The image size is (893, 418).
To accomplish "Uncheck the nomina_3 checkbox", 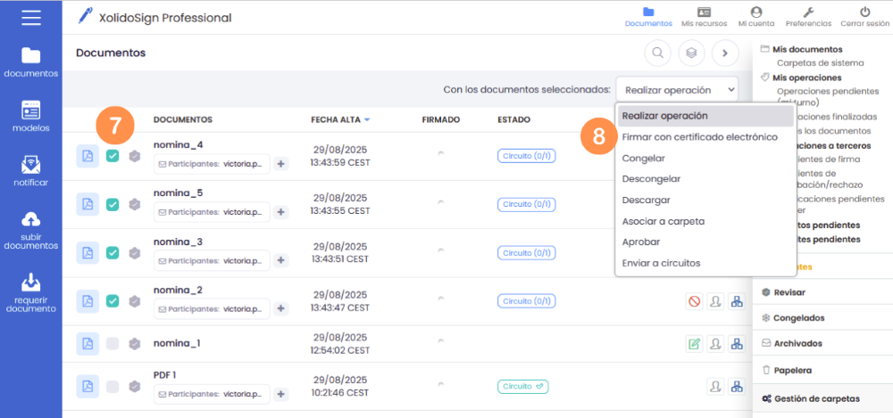I will (x=113, y=252).
